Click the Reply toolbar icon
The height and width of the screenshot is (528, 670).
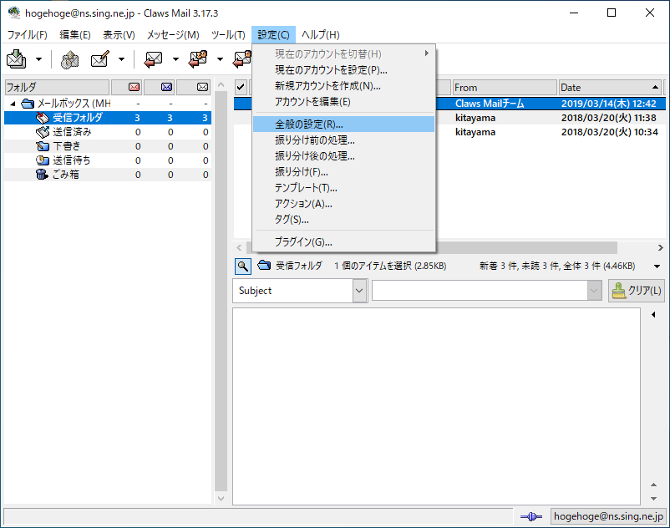[153, 59]
